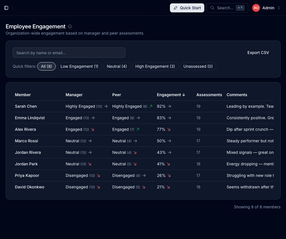Open David Okonkwo's member name
Screen dimensions: 286x239
[x=30, y=187]
